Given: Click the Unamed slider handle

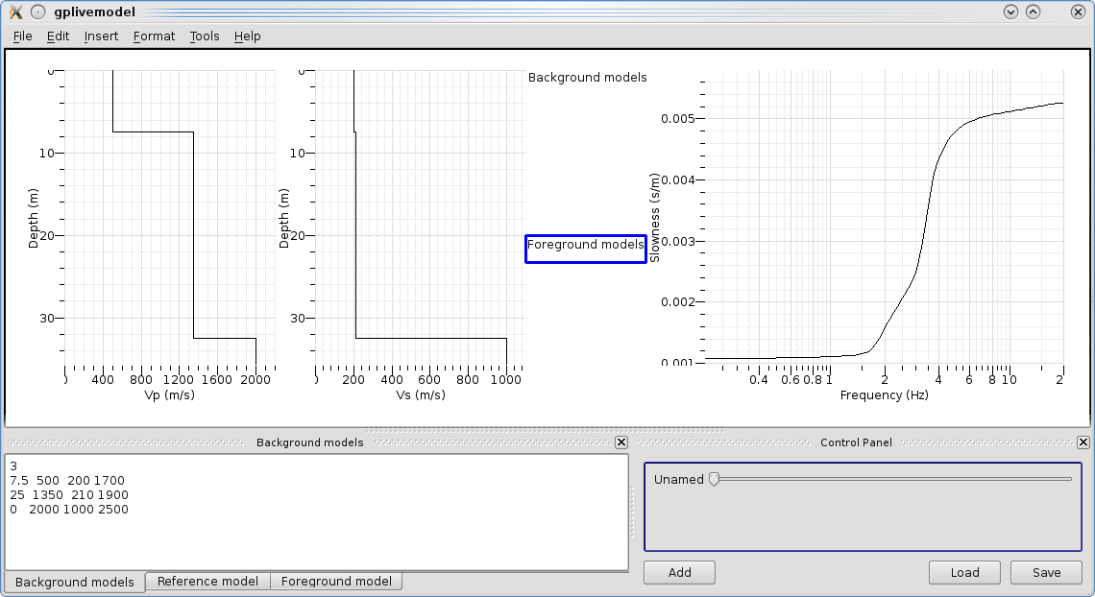Looking at the screenshot, I should 714,479.
